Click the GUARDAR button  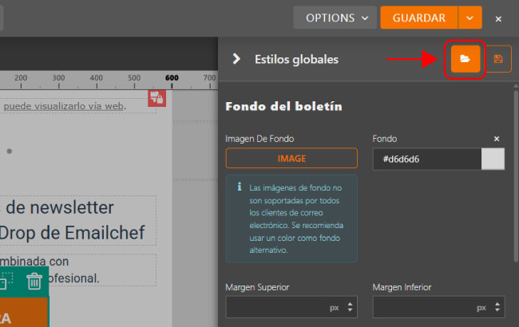[419, 18]
